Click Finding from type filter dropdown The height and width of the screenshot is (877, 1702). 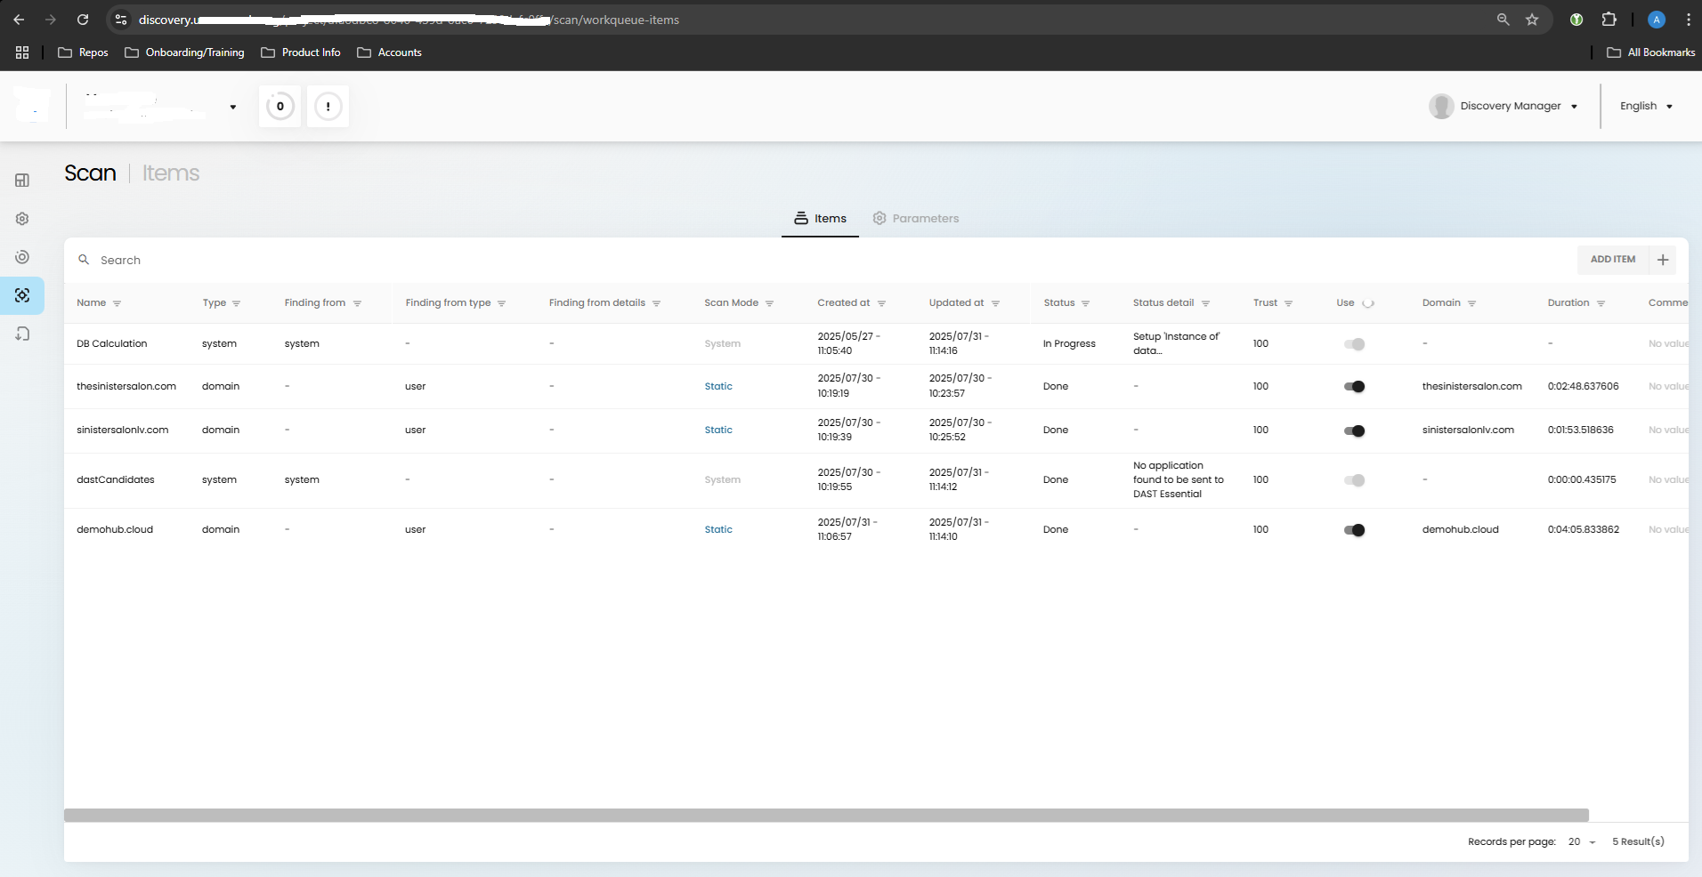(501, 303)
